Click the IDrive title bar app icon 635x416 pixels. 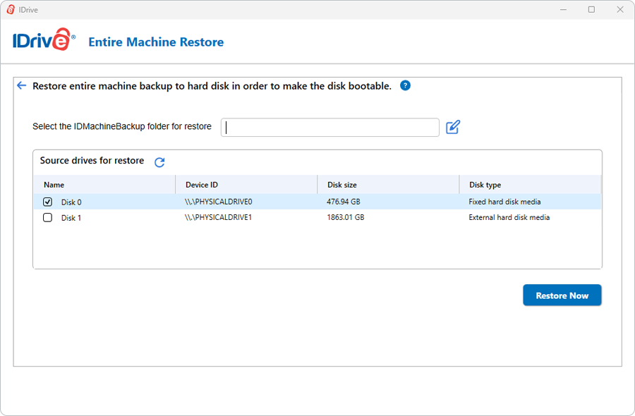click(x=11, y=9)
